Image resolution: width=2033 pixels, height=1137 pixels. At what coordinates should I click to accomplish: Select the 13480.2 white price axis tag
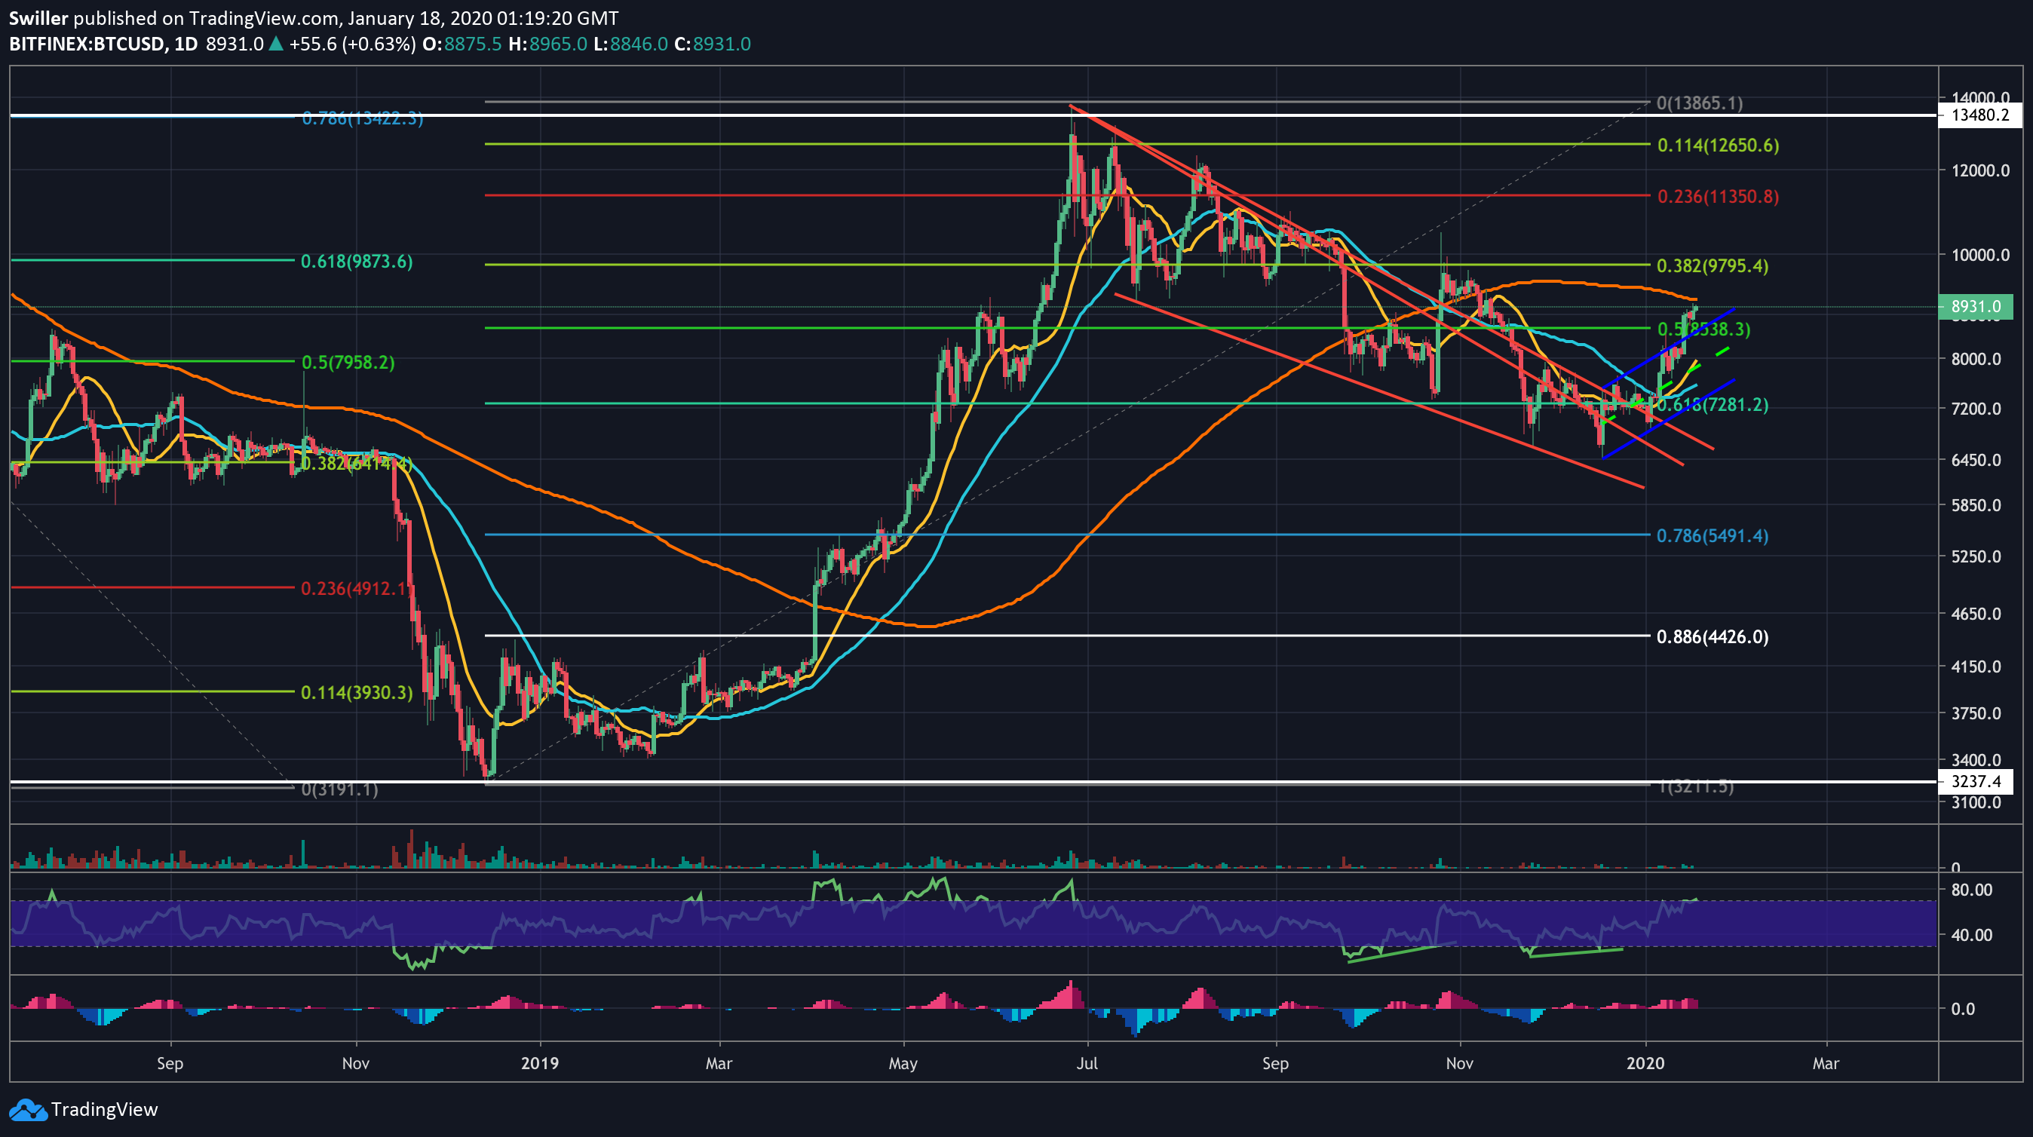coord(1979,115)
